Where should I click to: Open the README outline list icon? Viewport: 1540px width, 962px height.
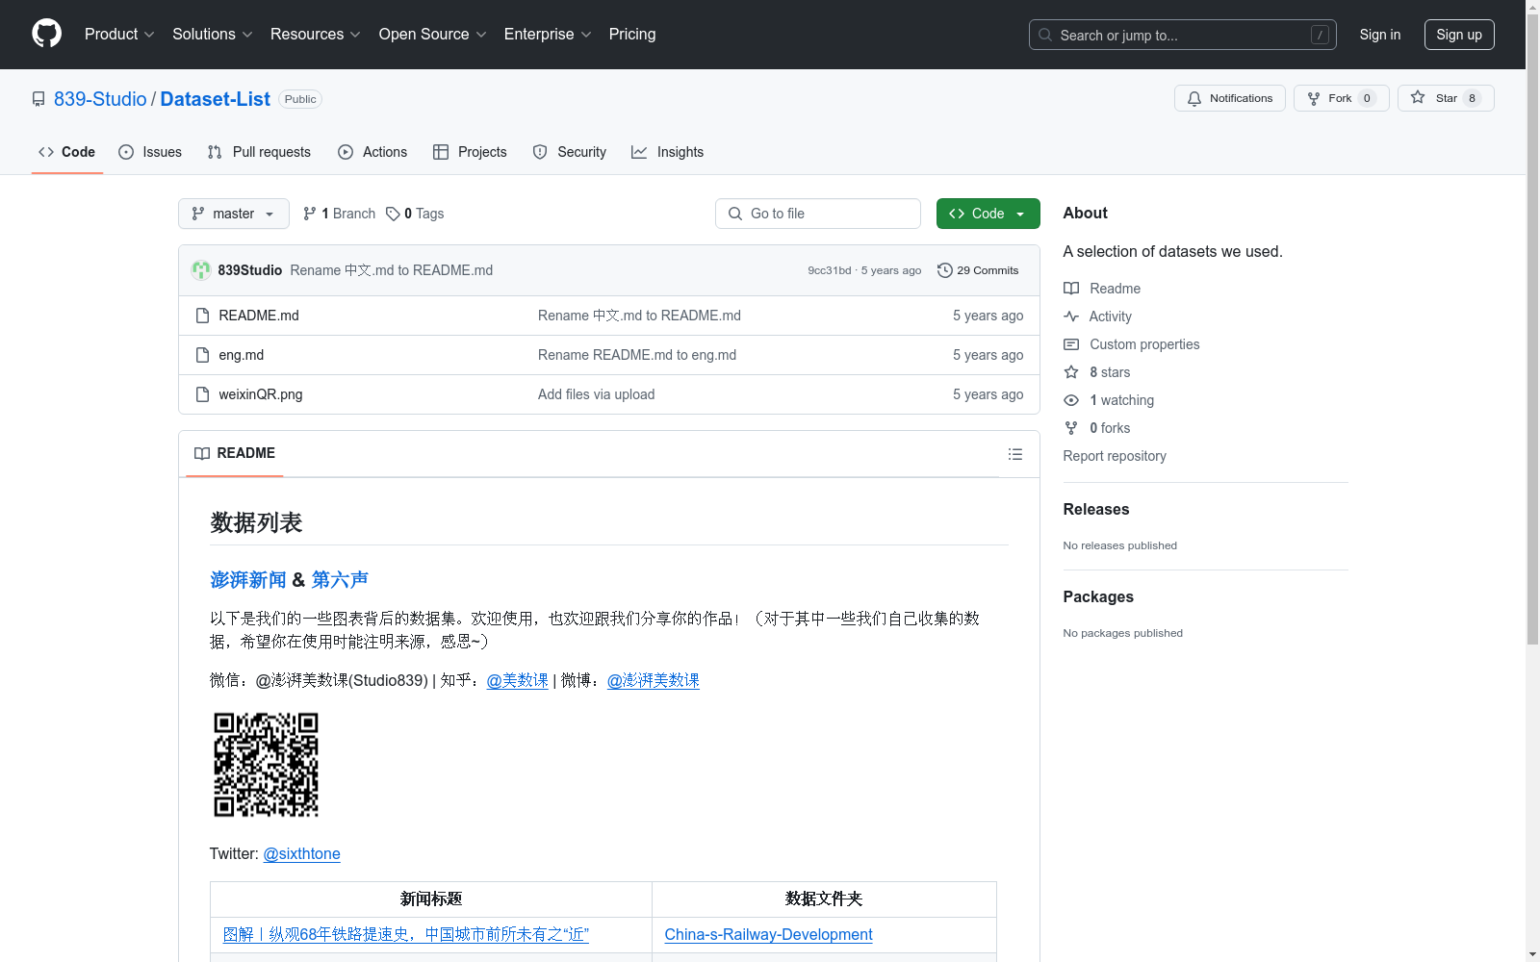(1015, 454)
